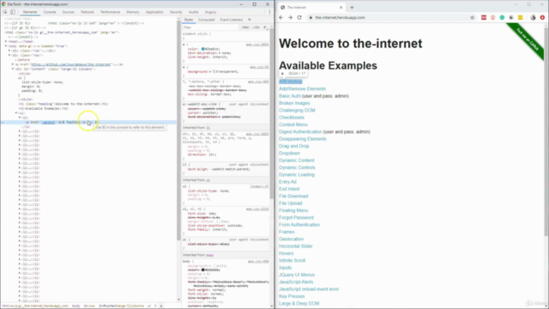
Task: Switch to the Console tab
Action: [x=50, y=12]
